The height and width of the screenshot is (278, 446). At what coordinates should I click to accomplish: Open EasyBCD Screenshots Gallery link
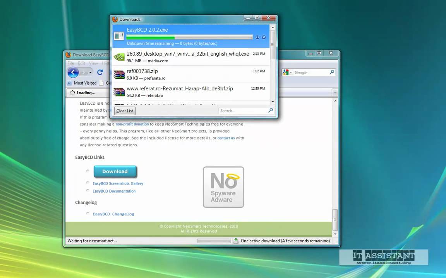[x=118, y=183]
